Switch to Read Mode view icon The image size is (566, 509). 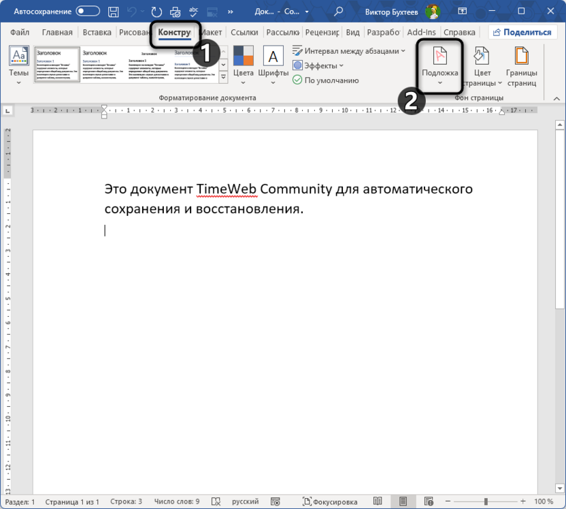(378, 502)
